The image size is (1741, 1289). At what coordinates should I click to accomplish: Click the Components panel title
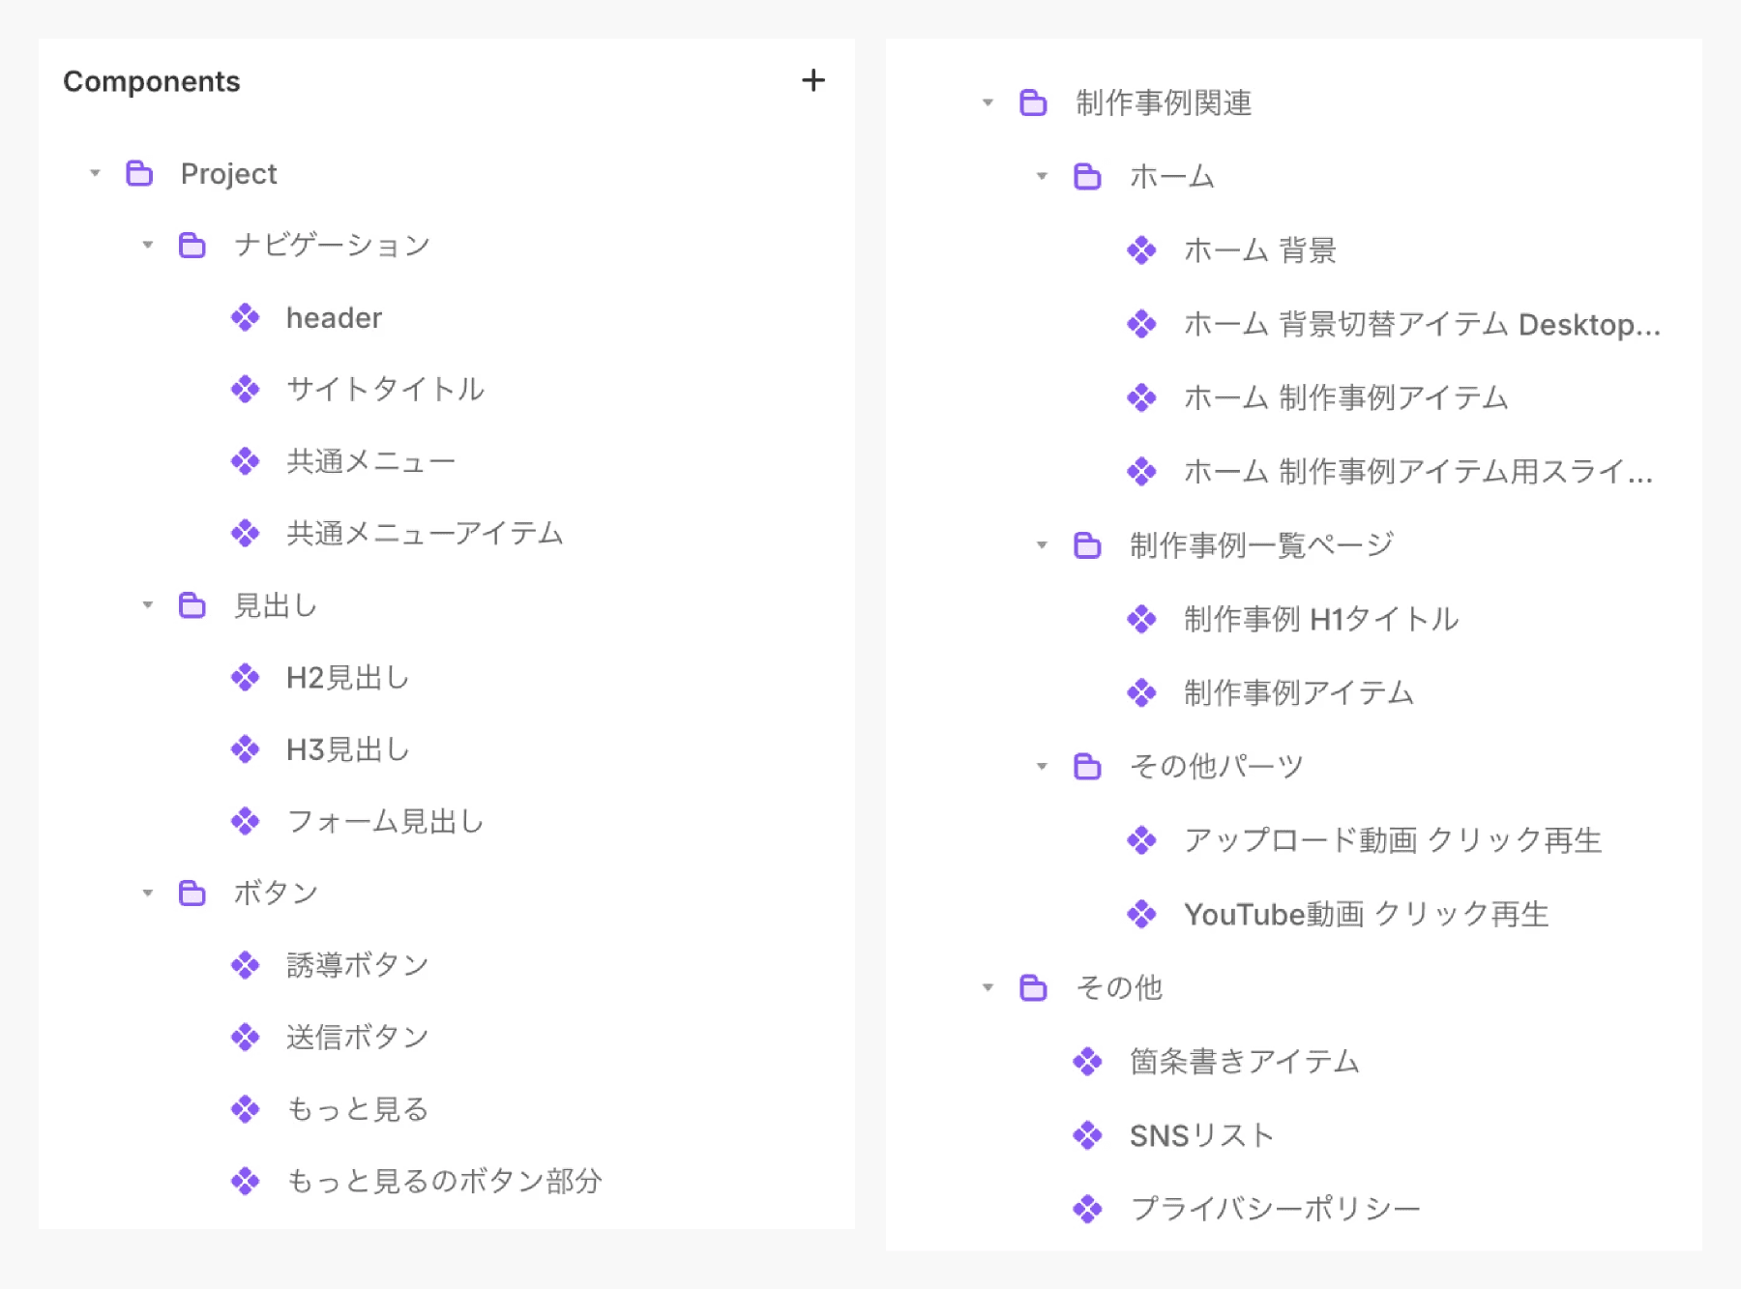(x=152, y=81)
